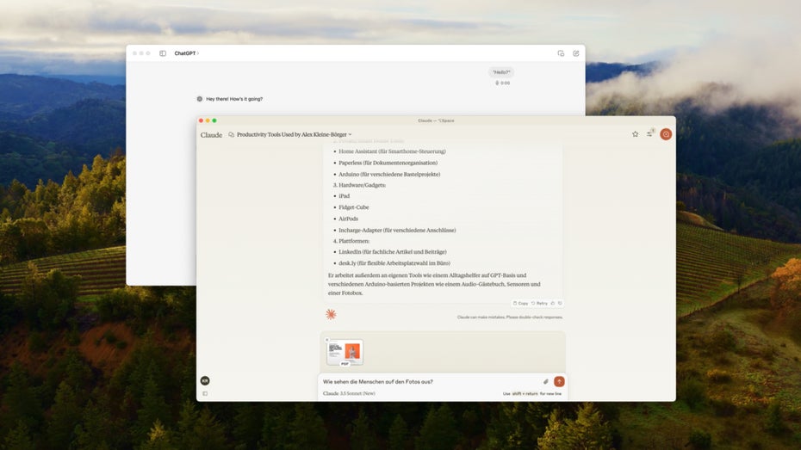801x450 pixels.
Task: Click the ChatGPT logo beside "Hey there!"
Action: [199, 99]
